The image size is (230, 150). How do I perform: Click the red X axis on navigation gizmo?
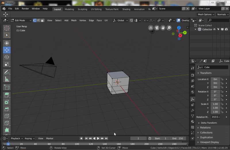click(x=180, y=36)
